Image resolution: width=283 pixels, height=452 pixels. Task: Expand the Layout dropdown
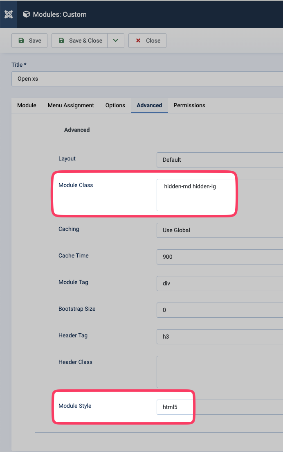220,160
